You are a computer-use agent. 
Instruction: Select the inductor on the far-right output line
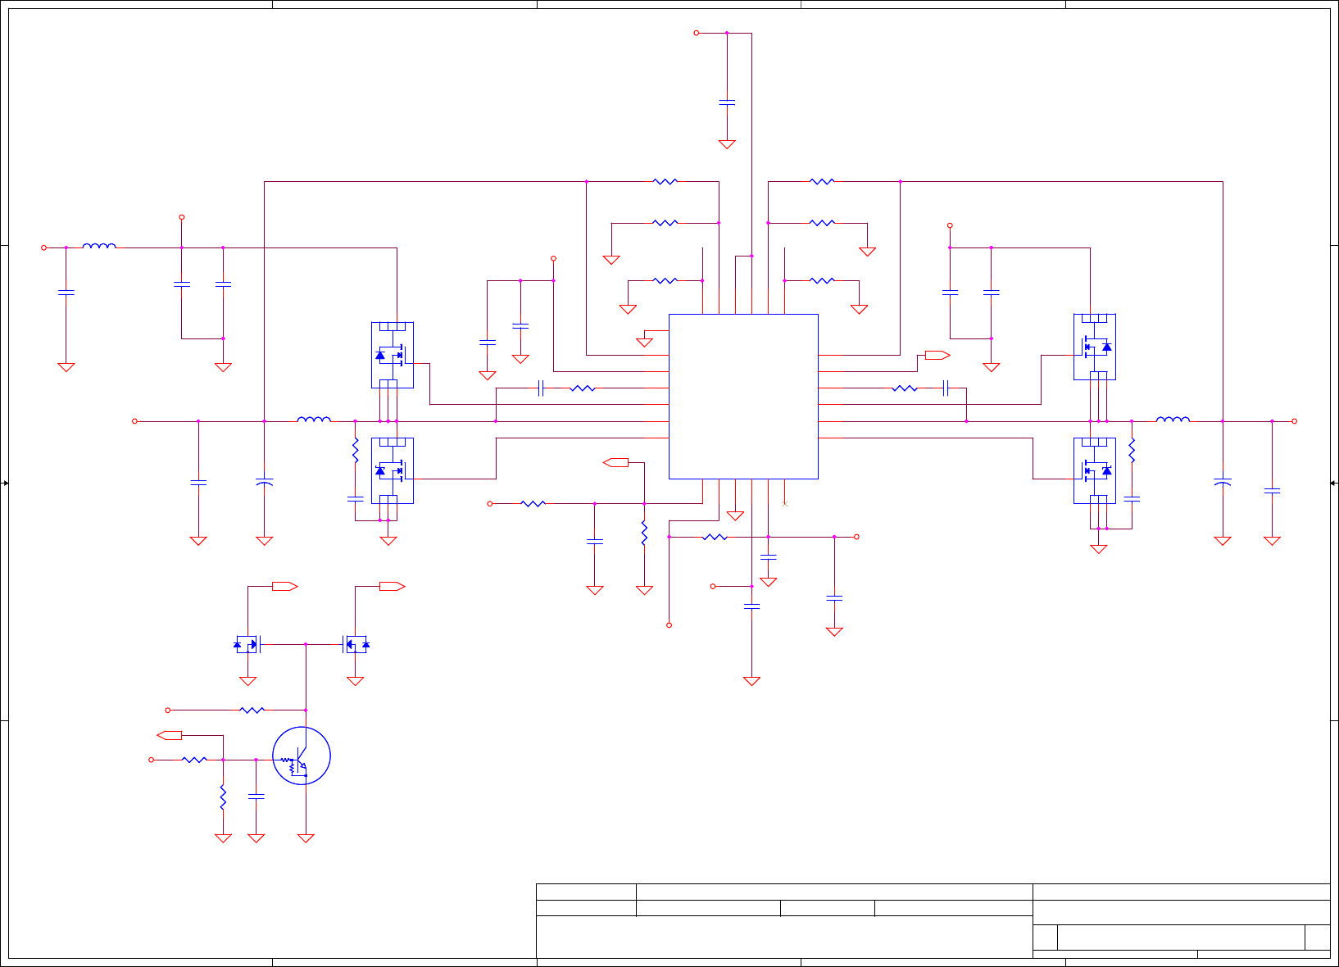tap(1173, 419)
